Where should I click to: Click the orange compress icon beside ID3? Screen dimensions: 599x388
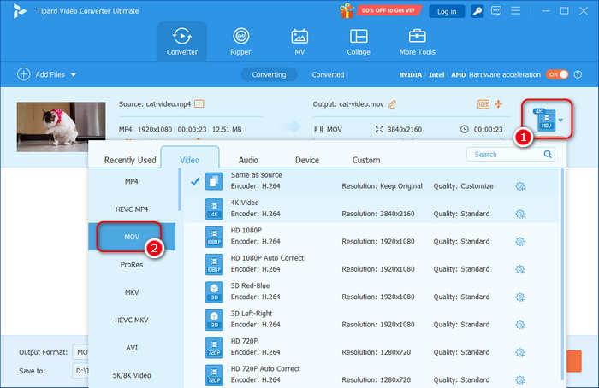[499, 103]
